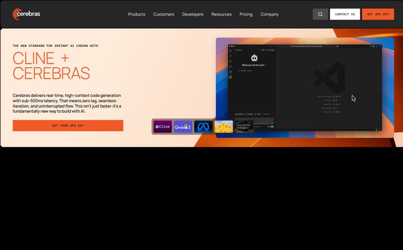
Task: Select the Cline thumbnail
Action: click(163, 127)
